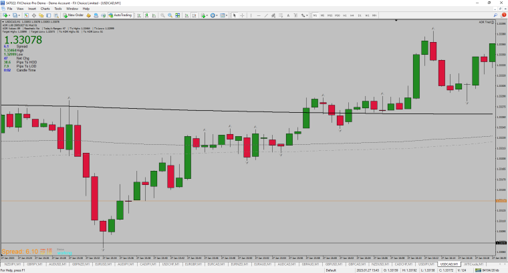Switch to the AUDCAD,M1 chart tab
508x273 pixels.
[x=286, y=264]
